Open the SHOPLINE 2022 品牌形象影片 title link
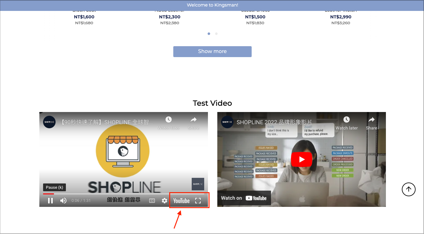Screen dimensions: 424x234 click(274, 122)
